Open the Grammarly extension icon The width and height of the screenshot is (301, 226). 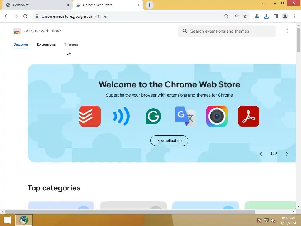tap(153, 116)
